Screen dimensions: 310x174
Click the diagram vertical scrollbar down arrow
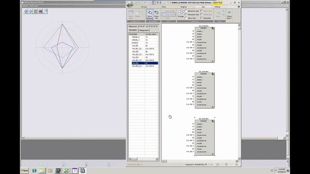click(239, 158)
